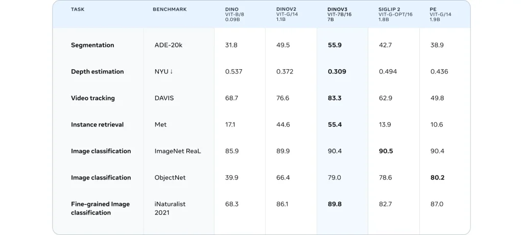Select the Video tracking row label
523x235 pixels.
coord(92,98)
